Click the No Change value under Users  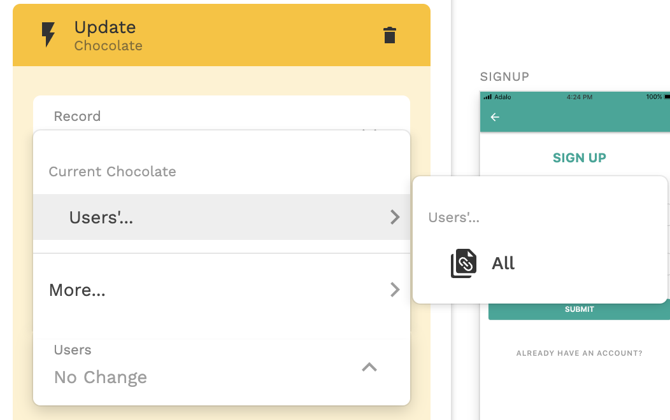pyautogui.click(x=101, y=377)
